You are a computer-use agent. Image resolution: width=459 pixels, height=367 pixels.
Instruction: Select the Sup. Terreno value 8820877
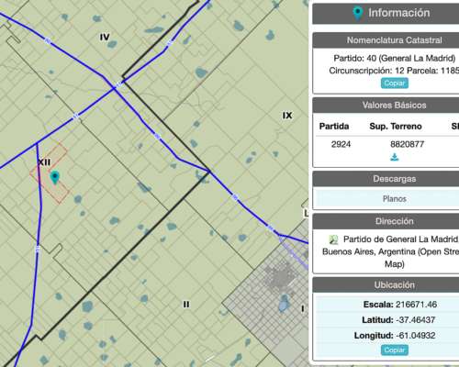pos(407,144)
